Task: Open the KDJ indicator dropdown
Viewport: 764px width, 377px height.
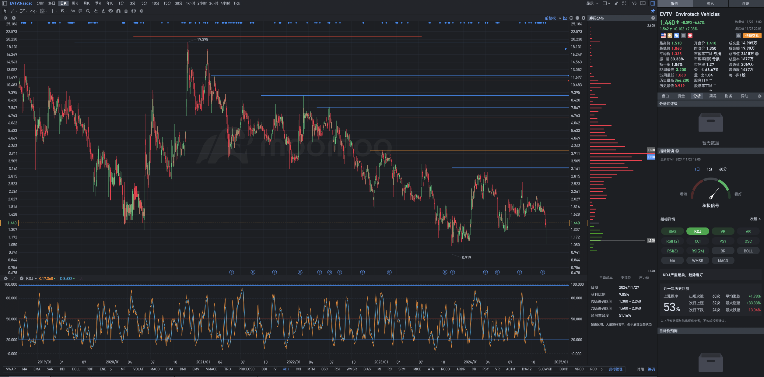Action: click(x=31, y=279)
